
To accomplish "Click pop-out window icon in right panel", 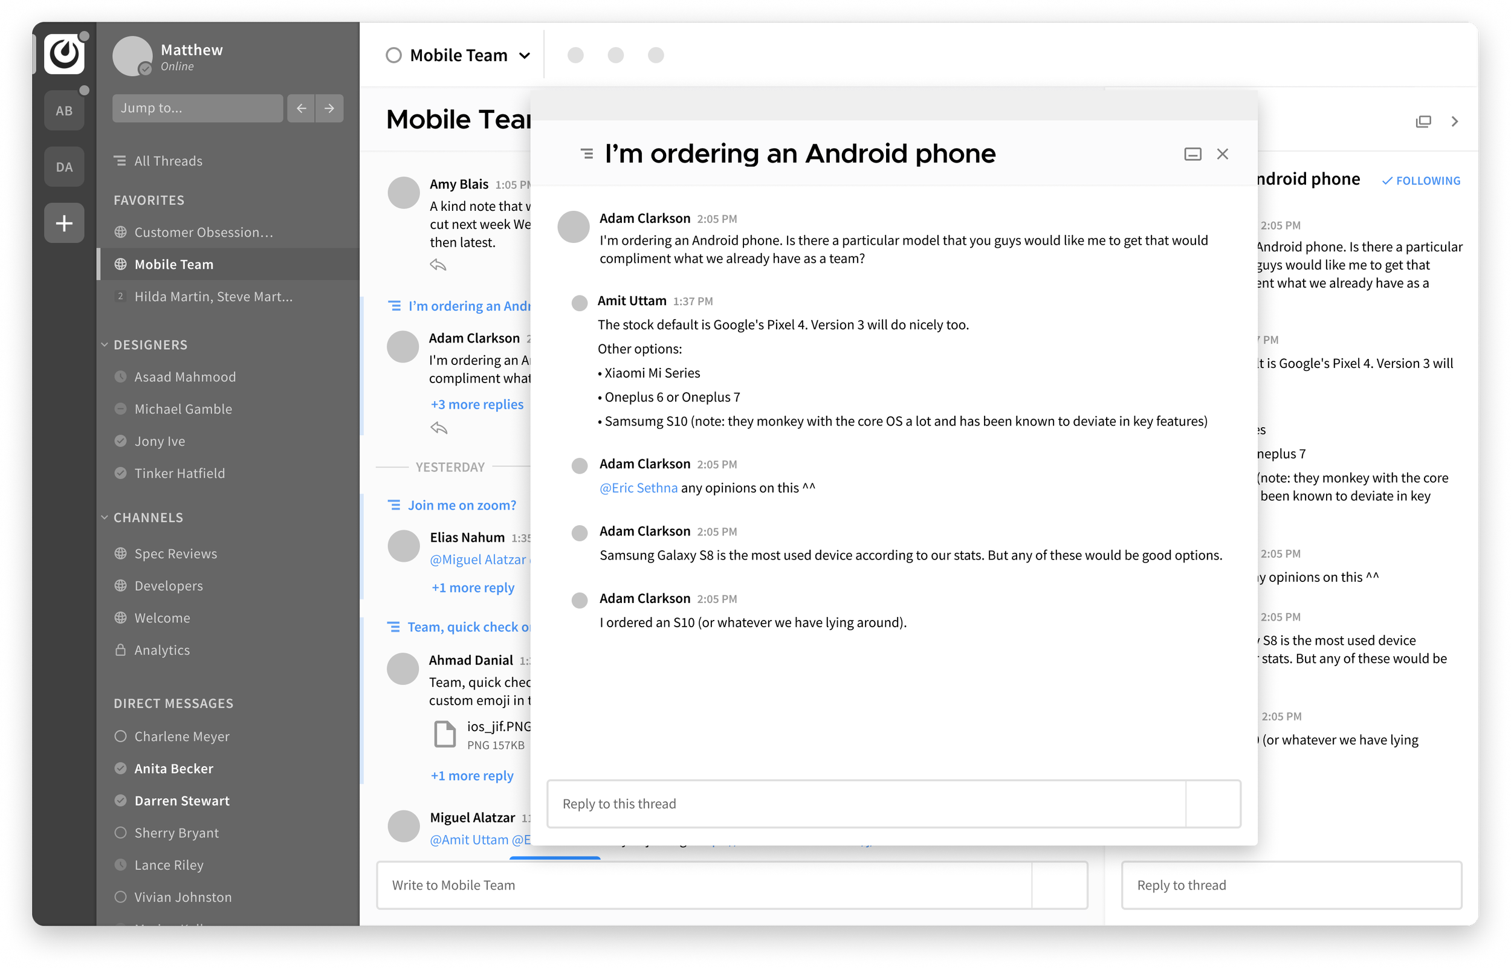I will [1423, 121].
